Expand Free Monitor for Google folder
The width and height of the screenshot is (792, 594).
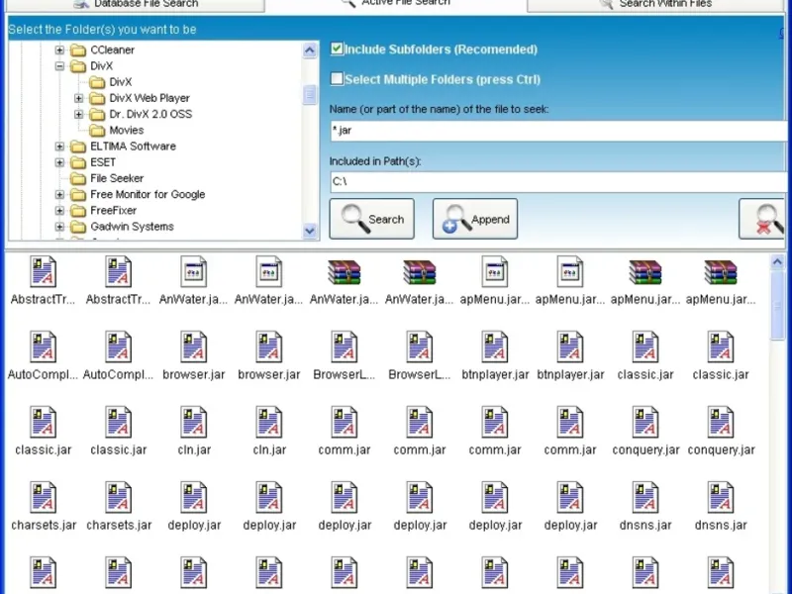[x=59, y=194]
